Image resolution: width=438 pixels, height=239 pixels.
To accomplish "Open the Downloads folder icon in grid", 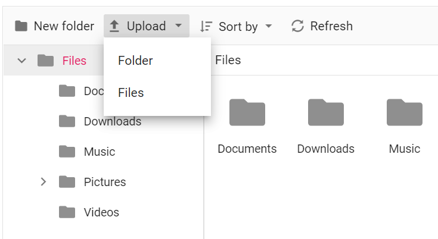I will click(325, 112).
